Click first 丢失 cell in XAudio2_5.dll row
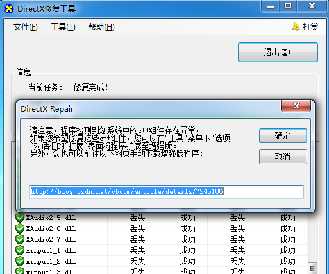Viewport: 329px width, 274px height. coord(138,218)
